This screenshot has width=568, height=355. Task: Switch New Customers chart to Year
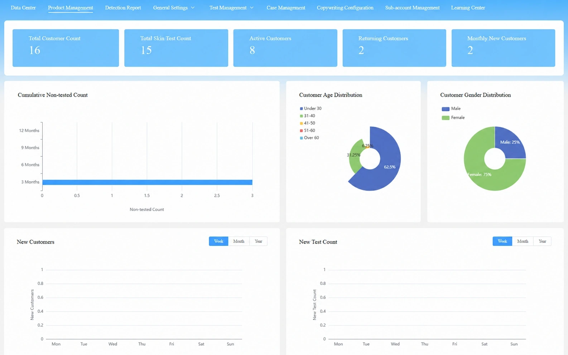pos(258,241)
